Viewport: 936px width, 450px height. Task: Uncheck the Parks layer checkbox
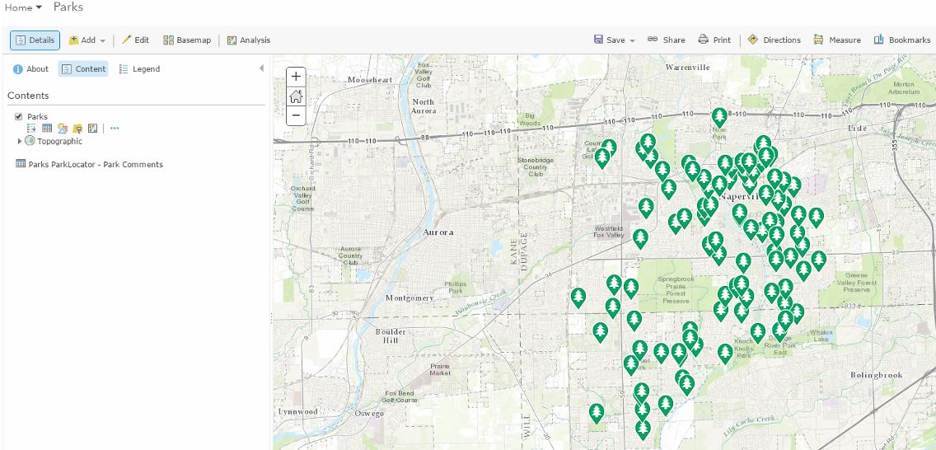[x=18, y=116]
